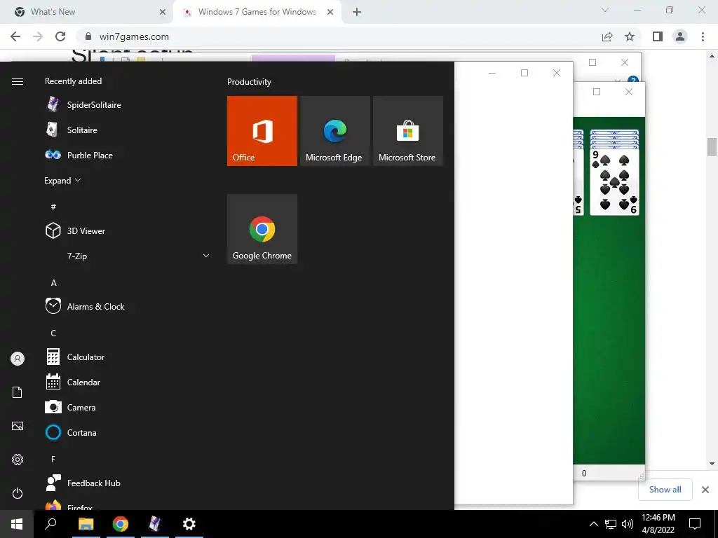Screen dimensions: 718x538
Task: Click Show all downloads button
Action: click(x=665, y=490)
